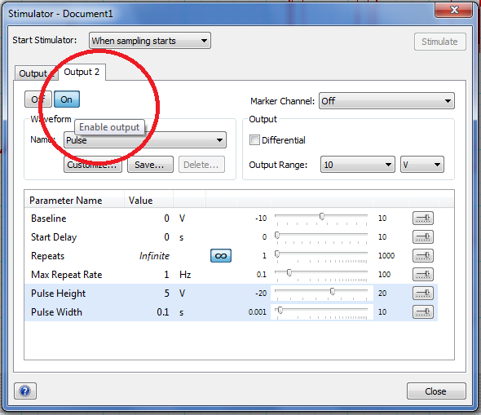
Task: Select the Max Repeat Rate row label
Action: [67, 275]
